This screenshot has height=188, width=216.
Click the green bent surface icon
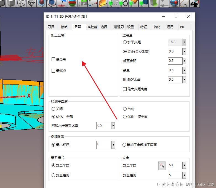click(x=154, y=3)
